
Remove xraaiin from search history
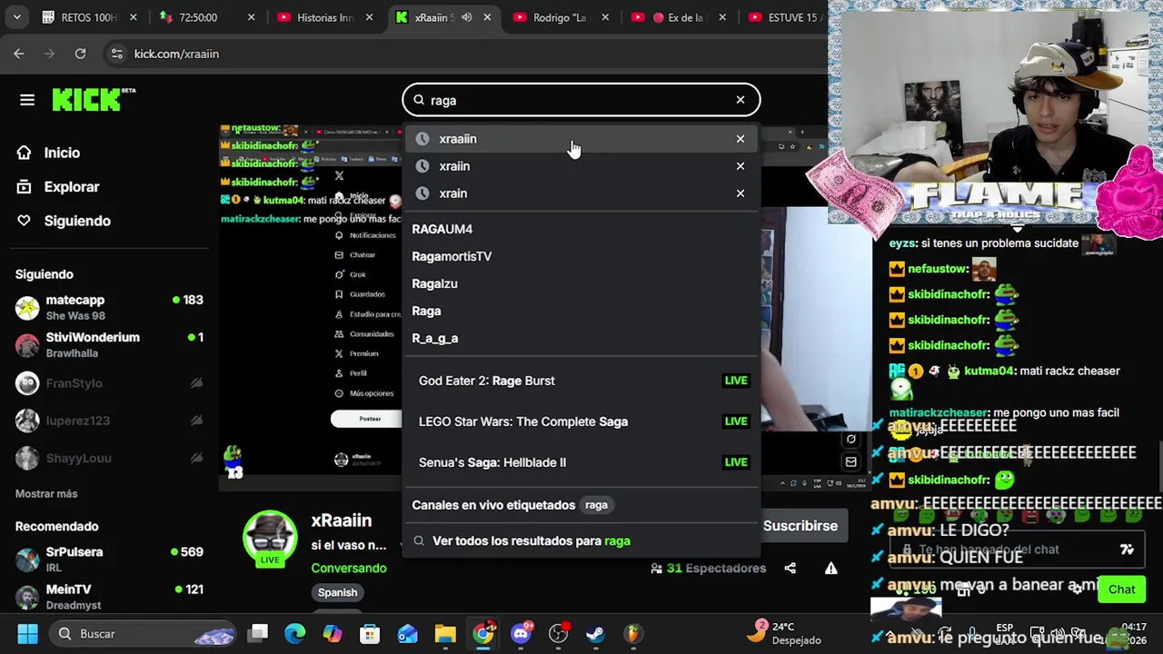[x=741, y=139]
